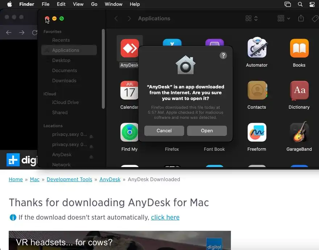Image resolution: width=319 pixels, height=250 pixels.
Task: Open the group-by options dropdown
Action: 283,18
